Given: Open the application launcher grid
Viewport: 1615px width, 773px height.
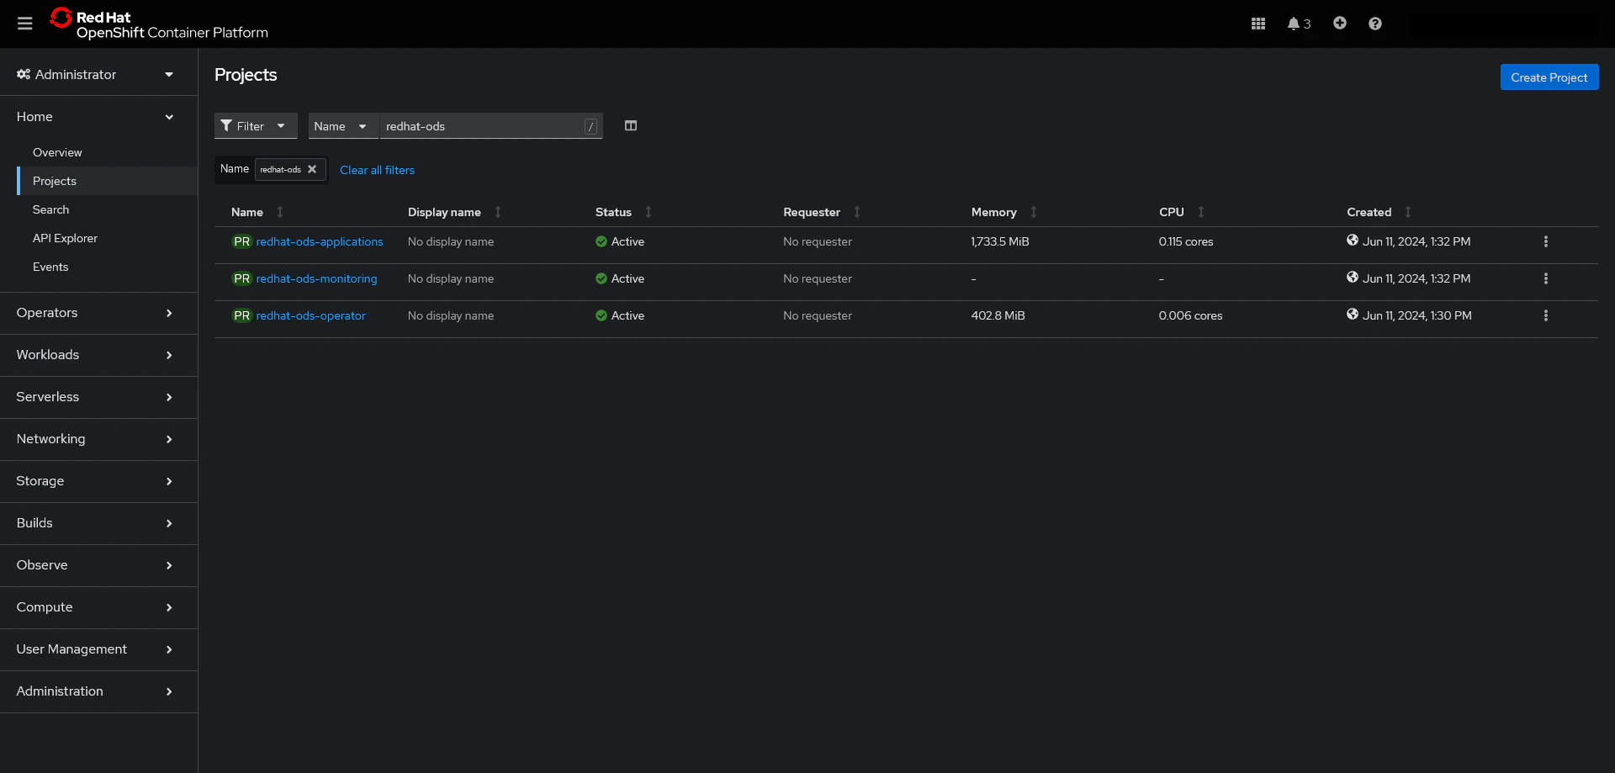Looking at the screenshot, I should [1258, 24].
